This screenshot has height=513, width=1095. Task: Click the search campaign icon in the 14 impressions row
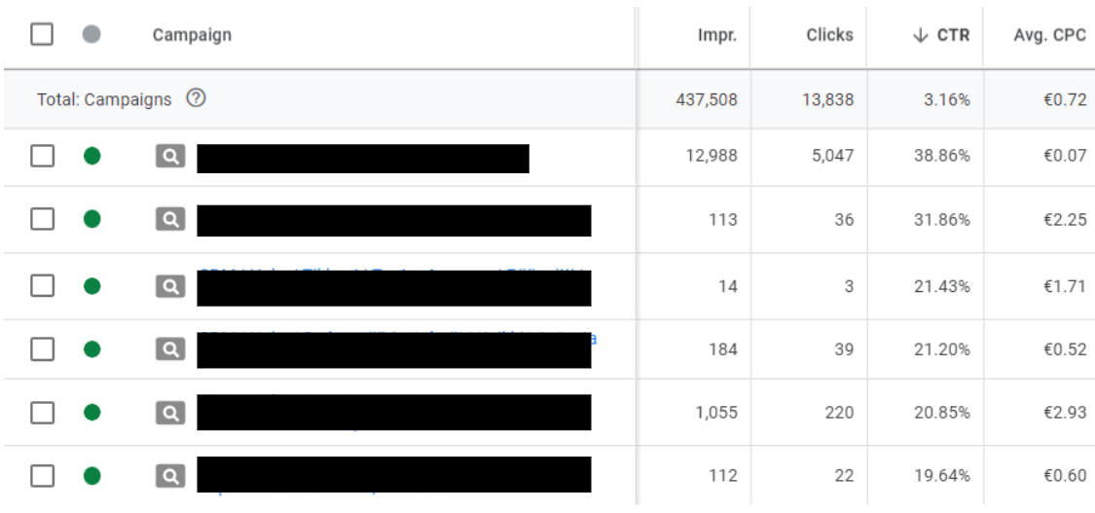pos(170,286)
